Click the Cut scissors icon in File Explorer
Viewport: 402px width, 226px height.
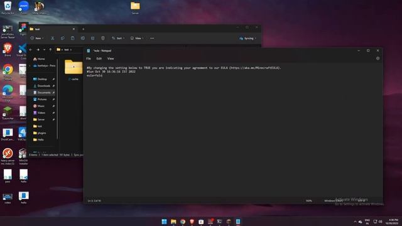(53, 38)
